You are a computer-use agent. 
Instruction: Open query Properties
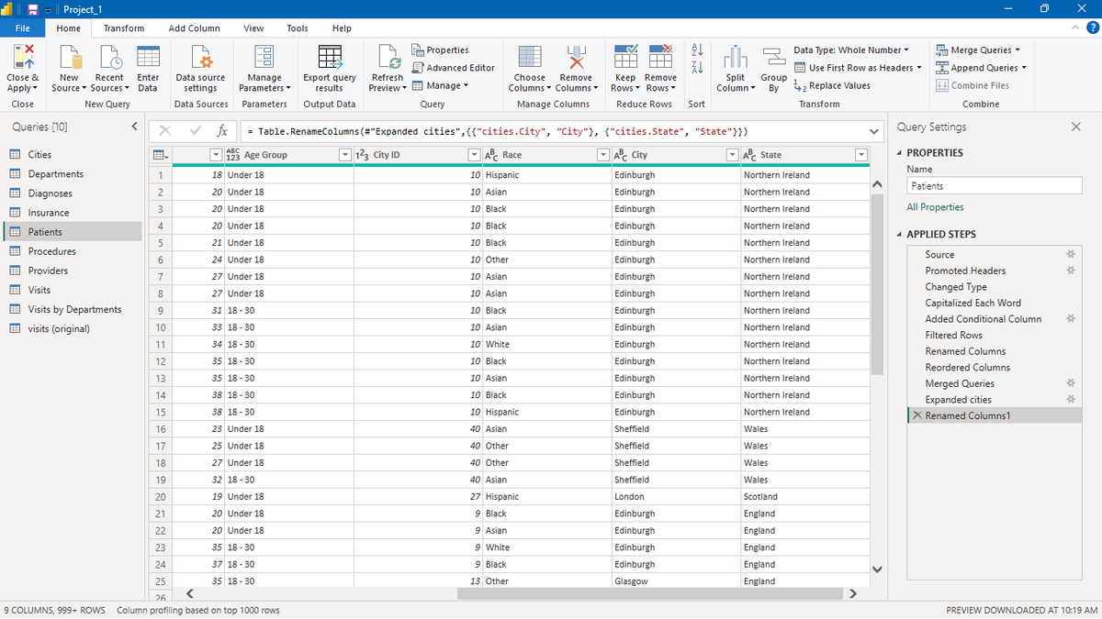[x=440, y=50]
